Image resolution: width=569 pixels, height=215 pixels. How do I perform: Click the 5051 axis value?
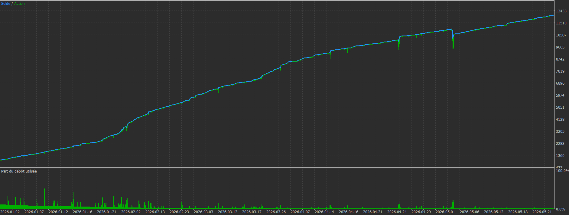click(x=560, y=107)
